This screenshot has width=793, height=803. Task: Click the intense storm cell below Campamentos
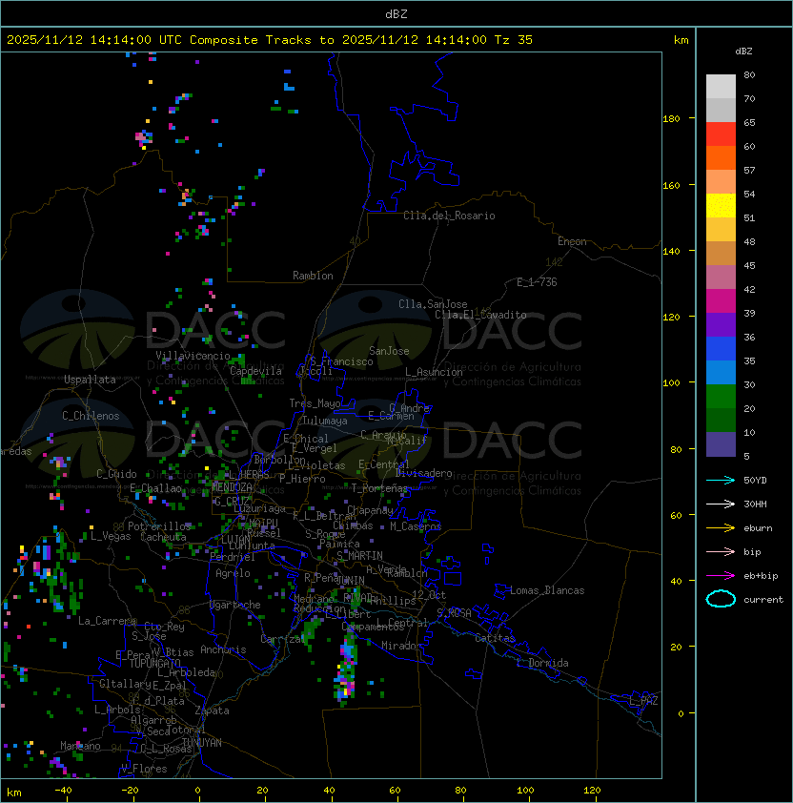click(x=347, y=669)
